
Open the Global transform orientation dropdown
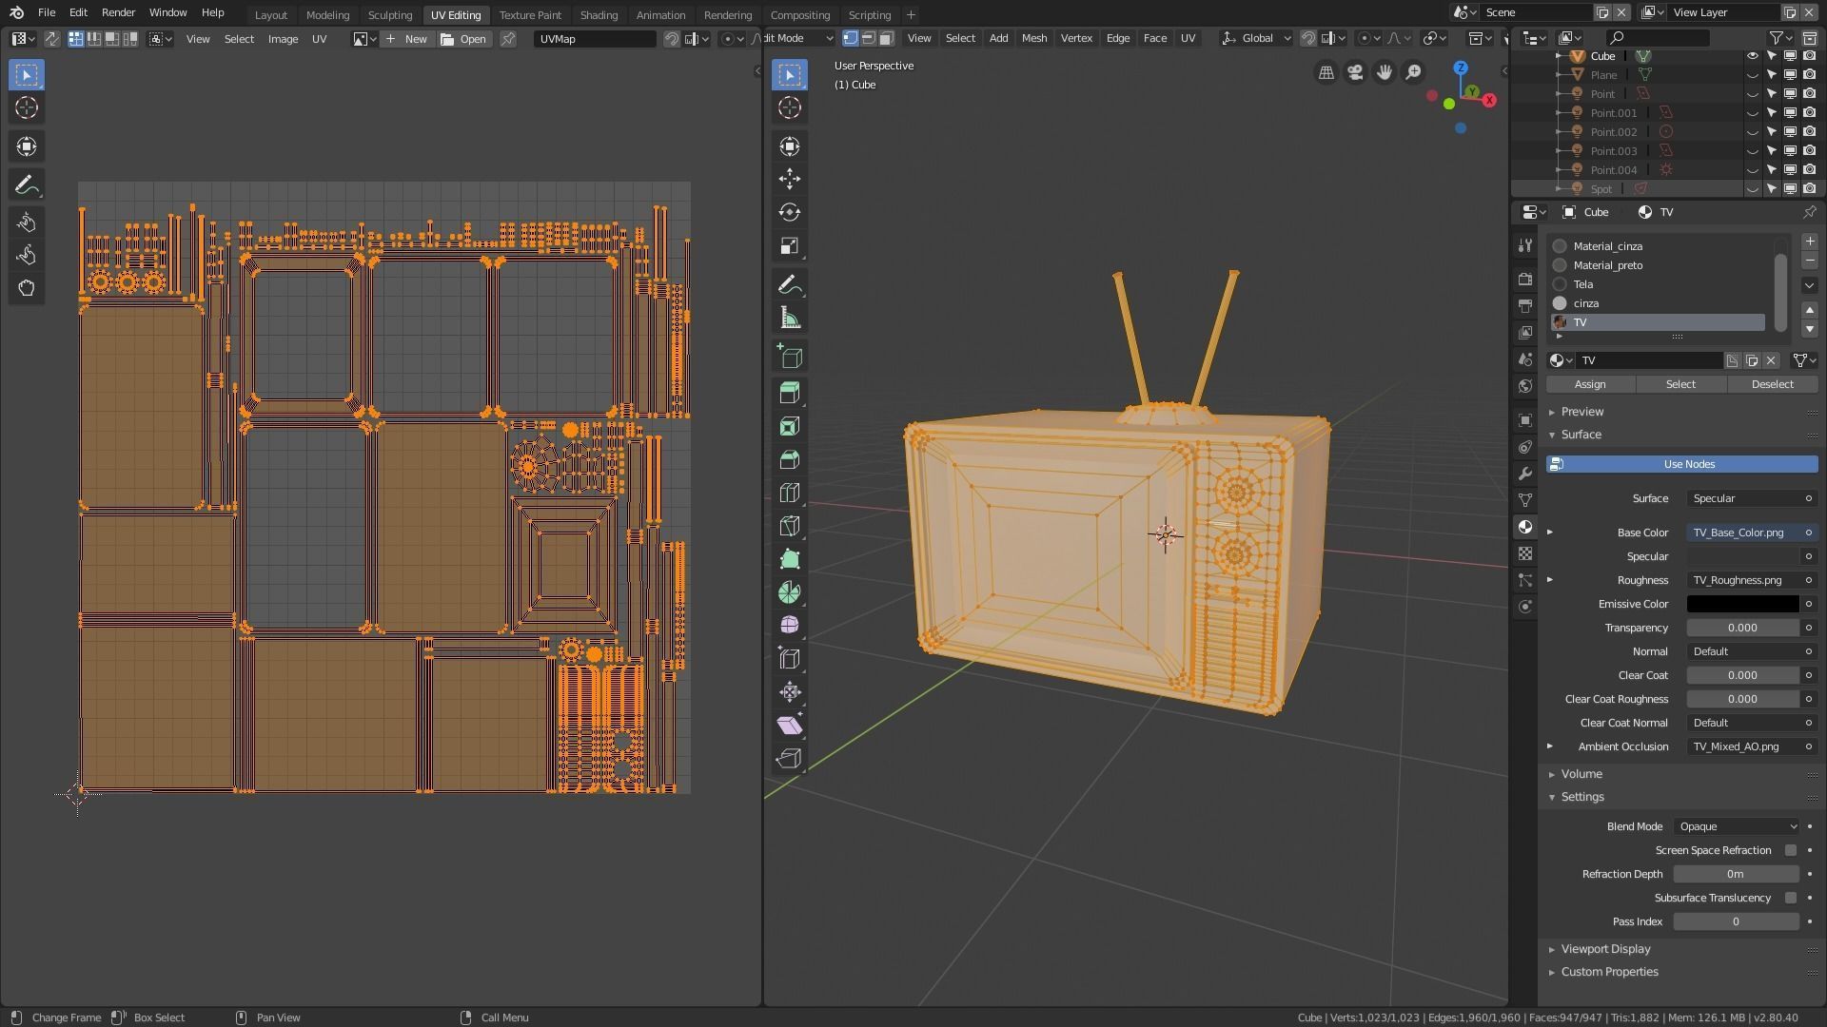[1256, 38]
